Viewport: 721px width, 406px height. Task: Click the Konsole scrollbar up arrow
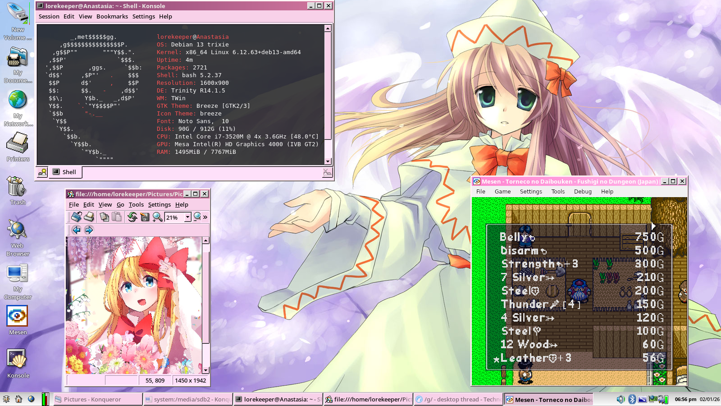click(328, 28)
